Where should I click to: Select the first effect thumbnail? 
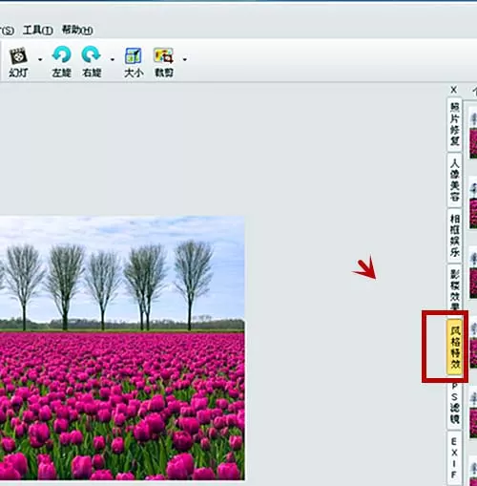473,133
